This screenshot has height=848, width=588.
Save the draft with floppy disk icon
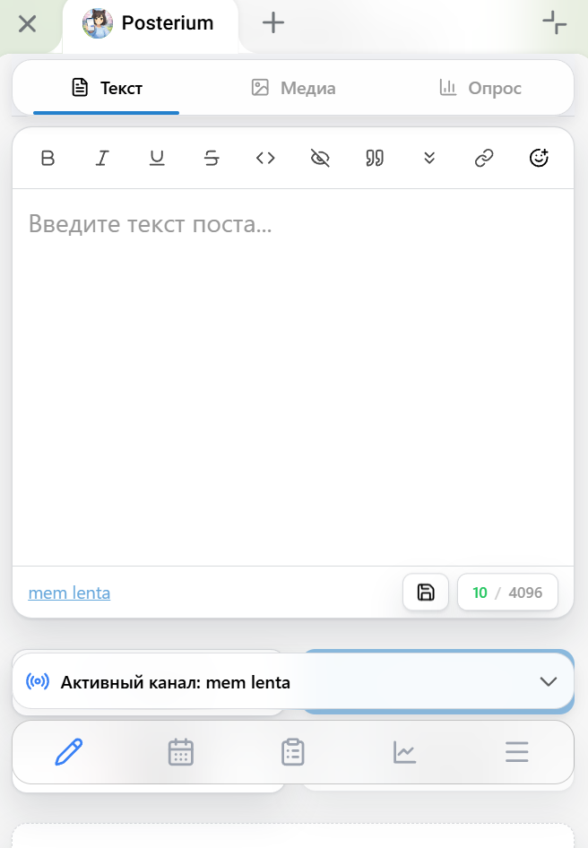point(426,593)
